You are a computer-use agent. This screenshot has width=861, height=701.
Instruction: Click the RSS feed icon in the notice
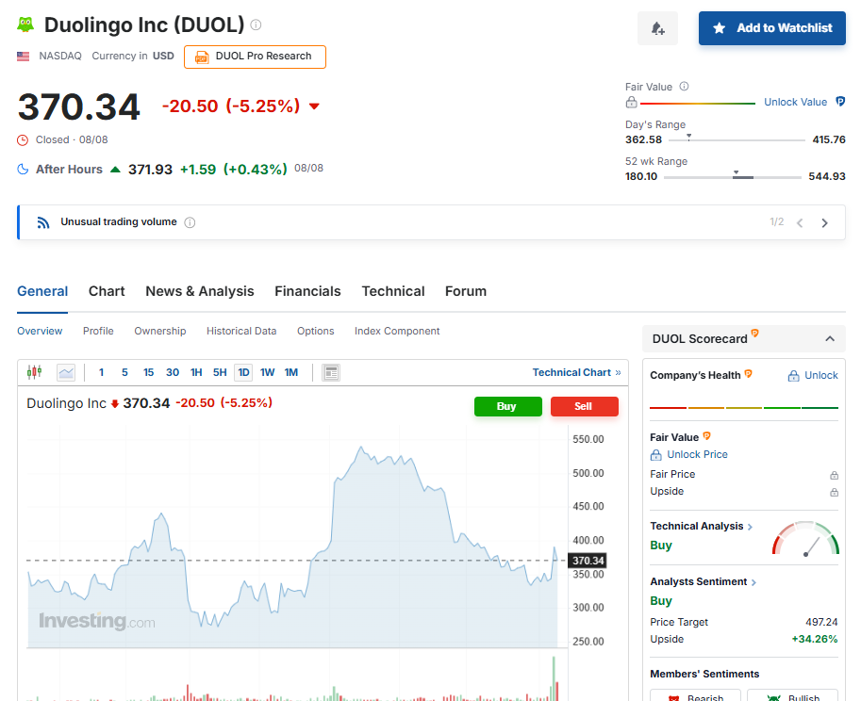coord(43,222)
